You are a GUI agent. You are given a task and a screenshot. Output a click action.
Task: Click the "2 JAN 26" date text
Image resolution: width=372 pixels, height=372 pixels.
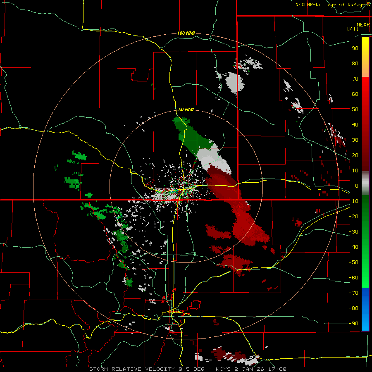(x=250, y=369)
